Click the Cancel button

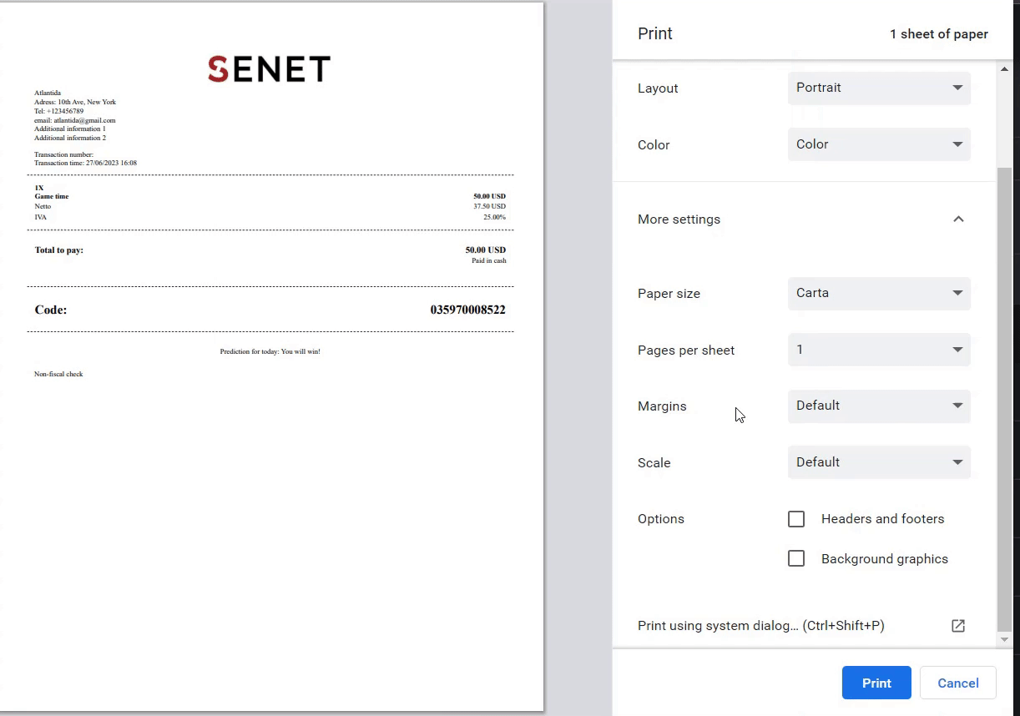[957, 683]
